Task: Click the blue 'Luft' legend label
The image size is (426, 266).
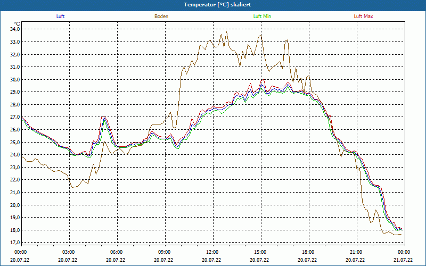Action: (60, 16)
